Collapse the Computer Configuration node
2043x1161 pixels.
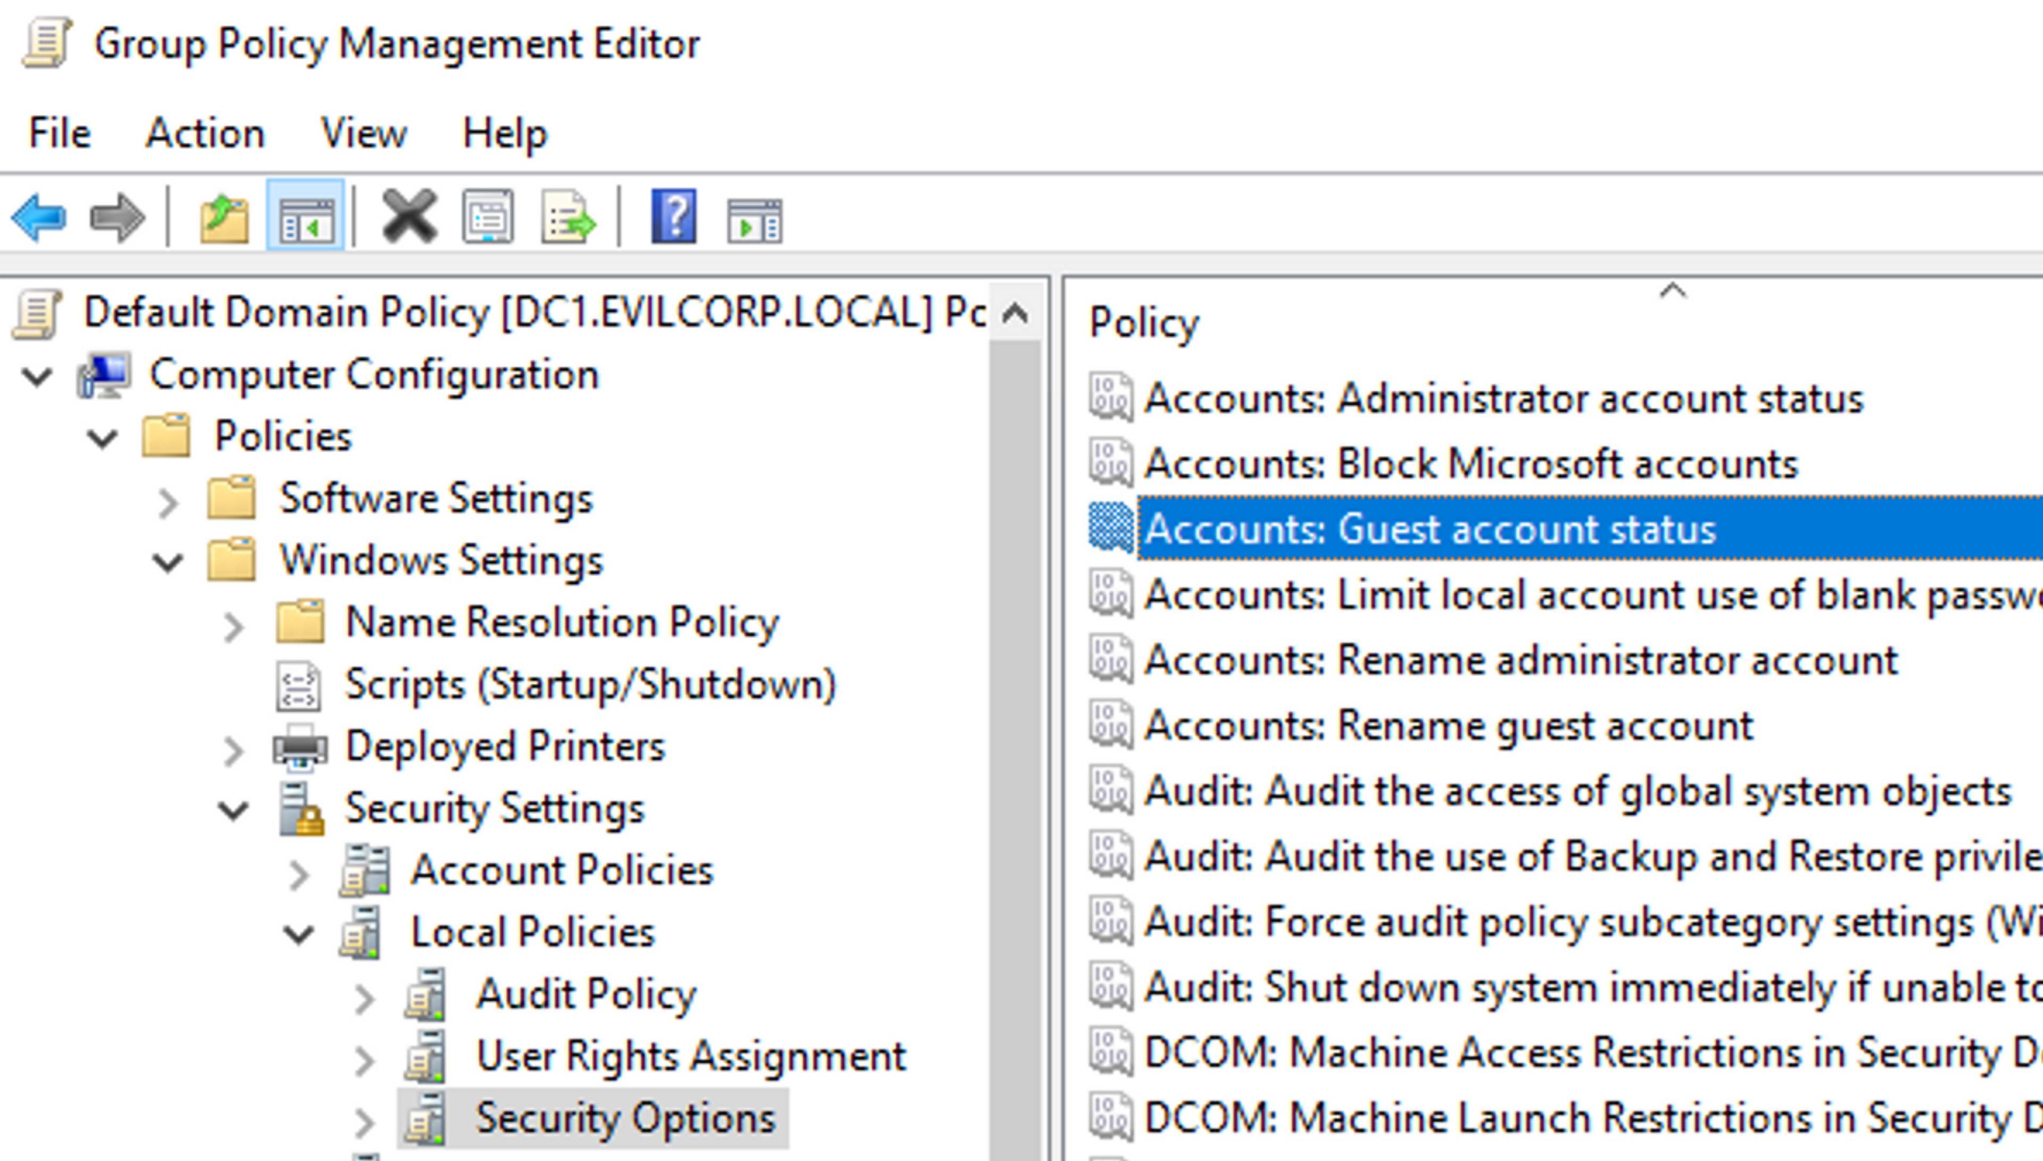point(37,376)
